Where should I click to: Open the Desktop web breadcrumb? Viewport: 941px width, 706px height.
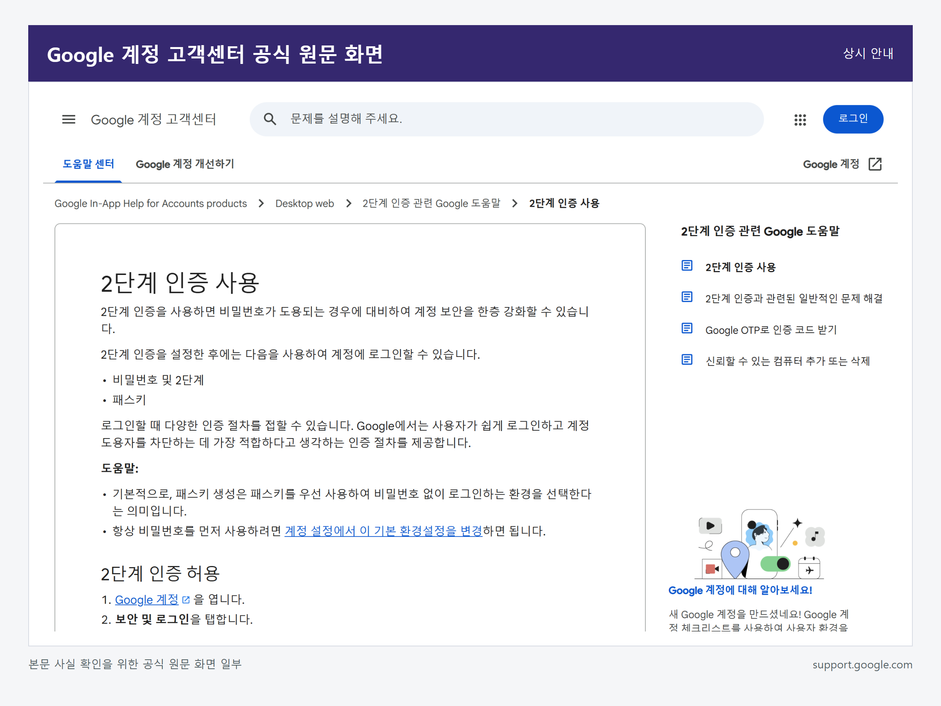[x=305, y=204]
